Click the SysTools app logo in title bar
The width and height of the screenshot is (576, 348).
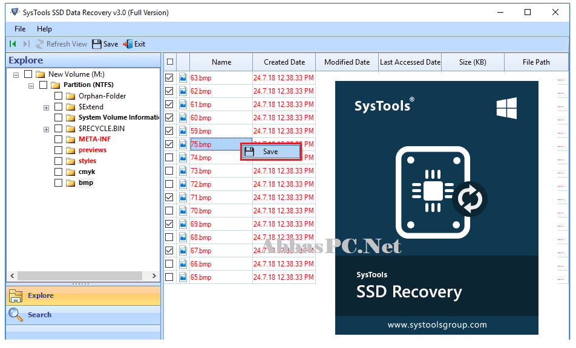pyautogui.click(x=15, y=12)
